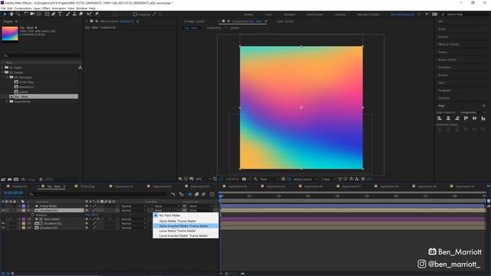491x276 pixels.
Task: Click align top edges icon
Action: coord(466,118)
